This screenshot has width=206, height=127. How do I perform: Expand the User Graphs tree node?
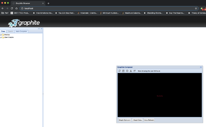[1, 37]
